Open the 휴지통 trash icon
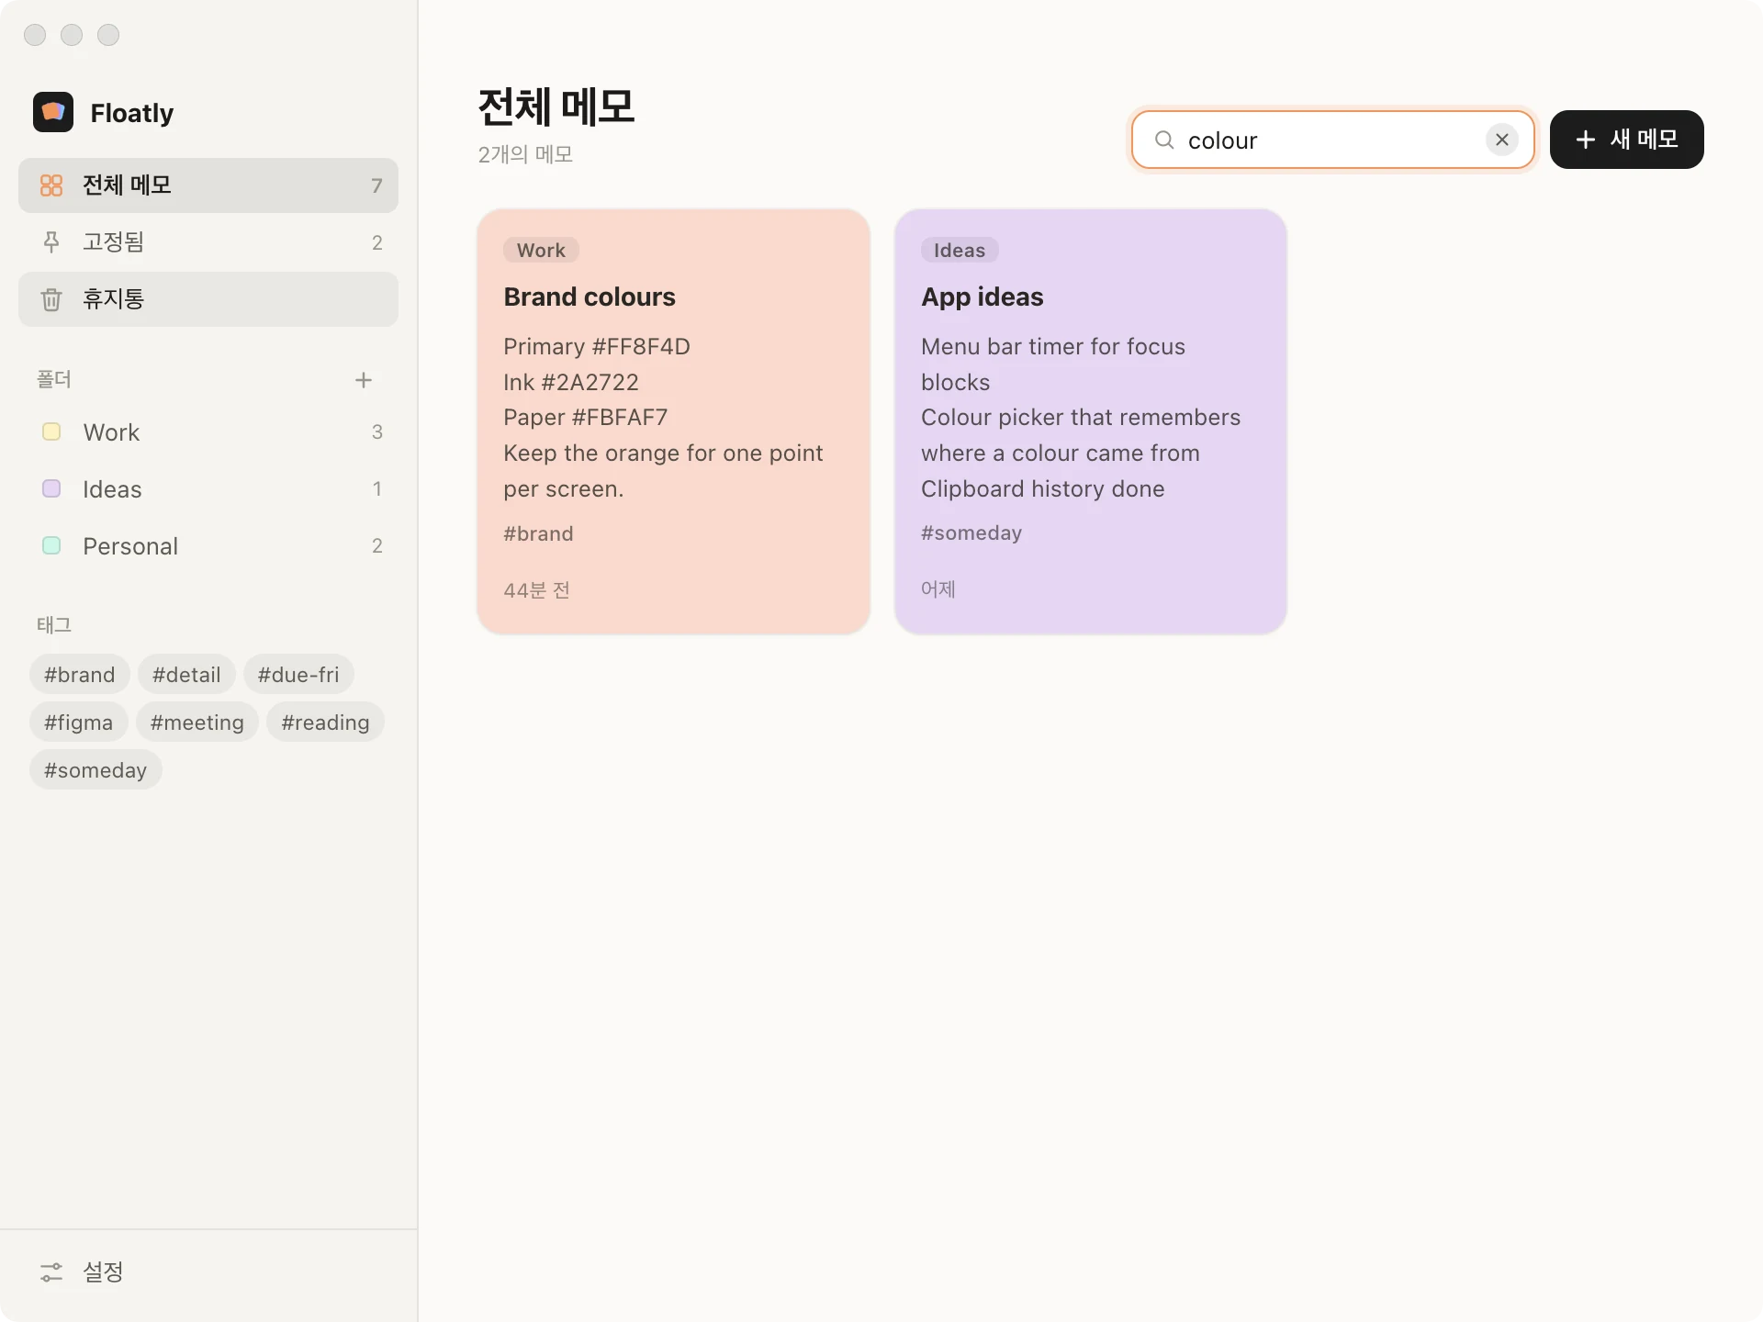Screen dimensions: 1763x1322 click(51, 299)
